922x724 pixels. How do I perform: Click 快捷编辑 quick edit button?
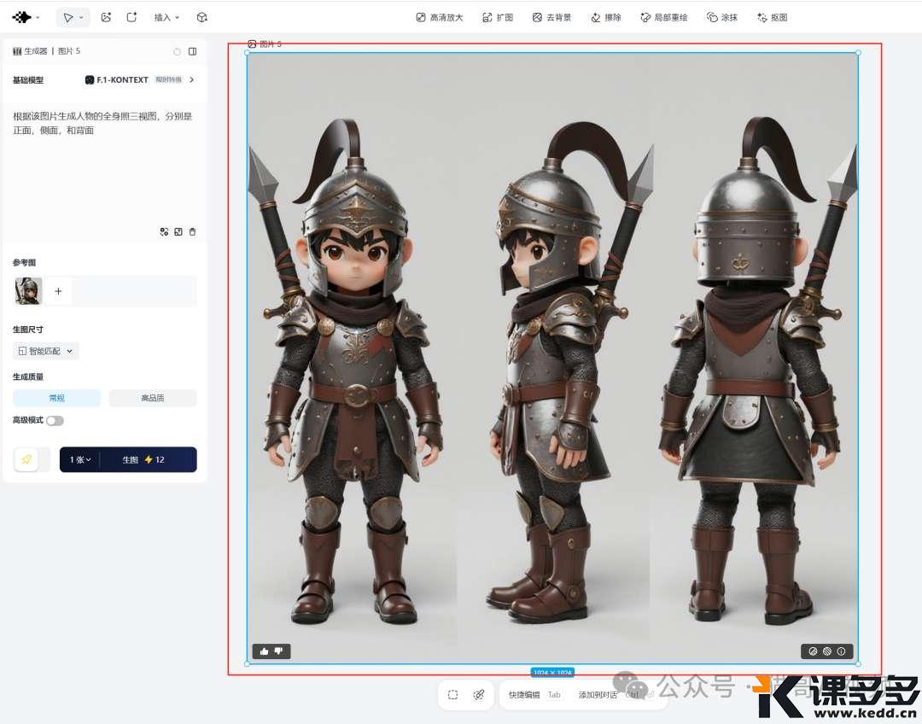(x=534, y=695)
